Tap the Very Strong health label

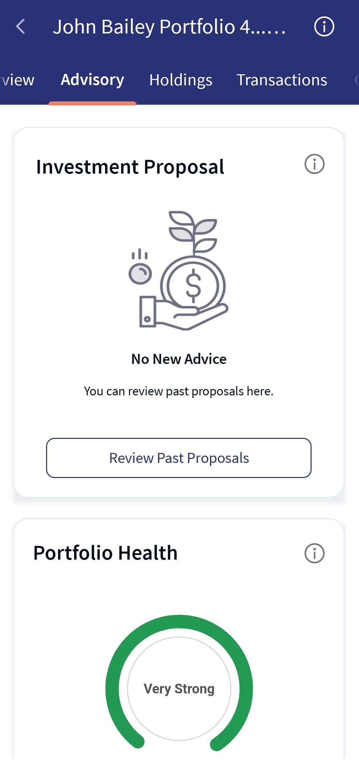[179, 689]
